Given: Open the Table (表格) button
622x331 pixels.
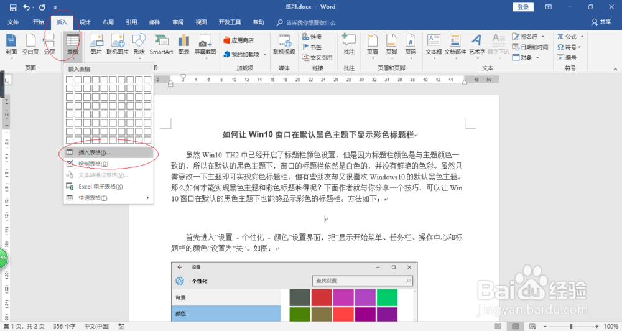Looking at the screenshot, I should pos(73,45).
